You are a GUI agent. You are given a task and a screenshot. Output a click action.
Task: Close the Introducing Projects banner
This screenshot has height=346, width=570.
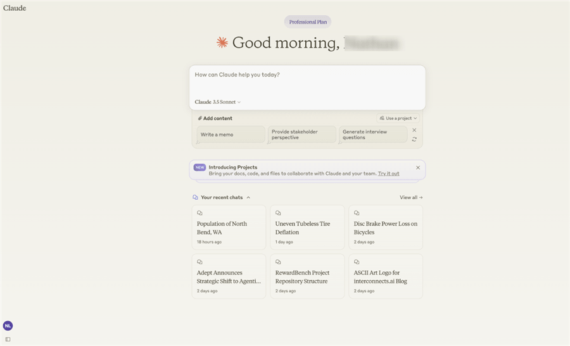(418, 168)
